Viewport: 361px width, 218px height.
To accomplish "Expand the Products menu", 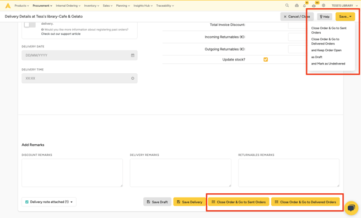I will 21,6.
